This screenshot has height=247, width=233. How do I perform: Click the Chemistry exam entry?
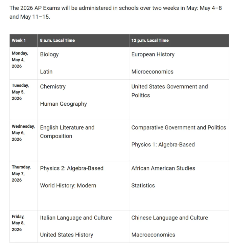click(53, 86)
